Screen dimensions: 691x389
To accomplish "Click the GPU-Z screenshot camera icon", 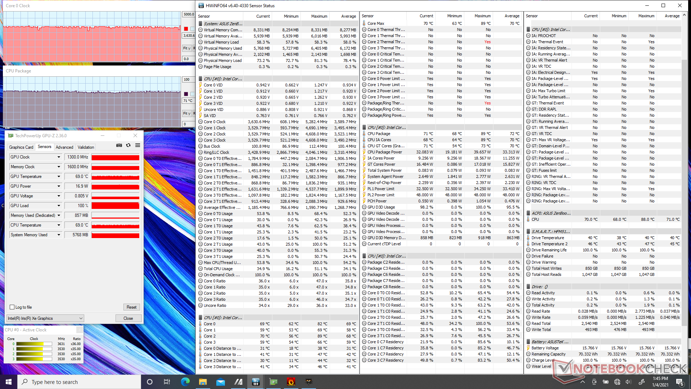I will click(119, 145).
